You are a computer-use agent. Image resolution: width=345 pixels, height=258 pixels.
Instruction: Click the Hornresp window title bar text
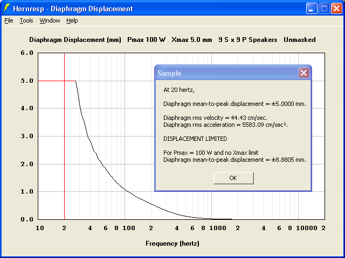(x=73, y=9)
